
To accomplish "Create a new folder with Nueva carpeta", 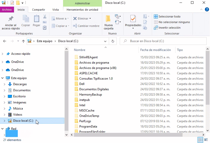I will click(109, 22).
